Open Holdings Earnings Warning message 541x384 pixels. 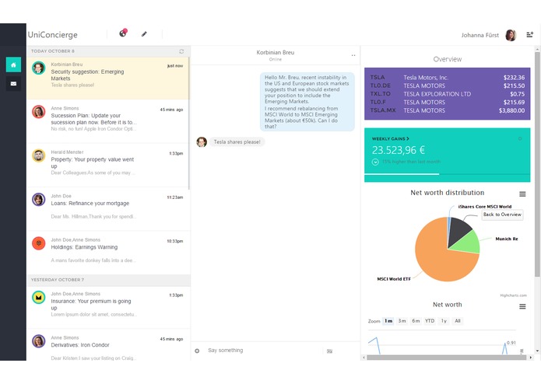click(x=108, y=253)
